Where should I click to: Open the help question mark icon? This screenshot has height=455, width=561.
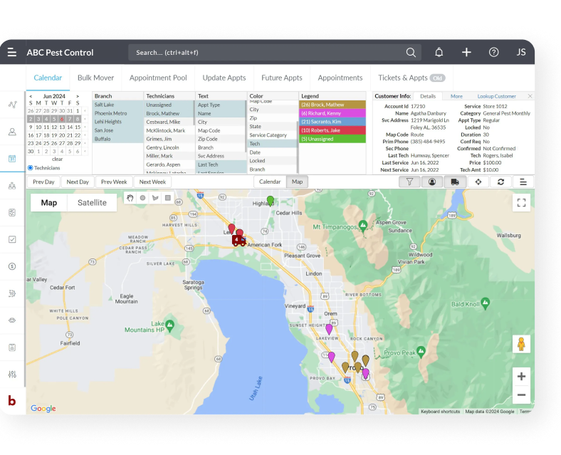tap(494, 53)
